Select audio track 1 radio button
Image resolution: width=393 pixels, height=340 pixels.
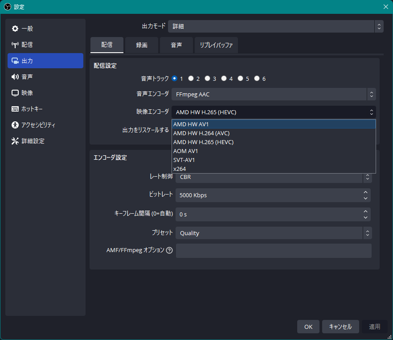175,78
